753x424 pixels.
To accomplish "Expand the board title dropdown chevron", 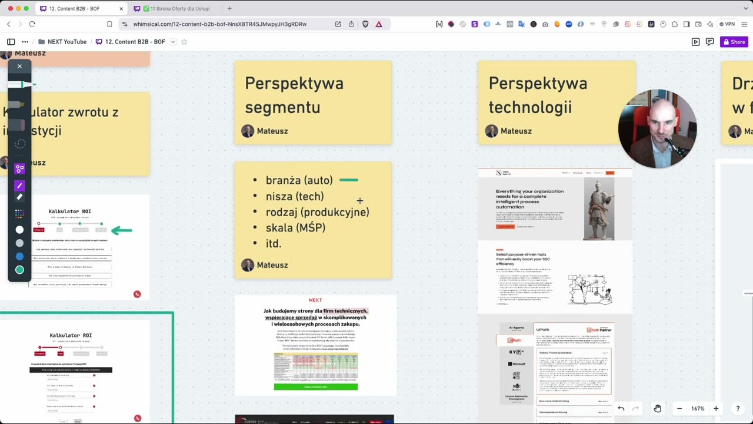I will pos(173,42).
